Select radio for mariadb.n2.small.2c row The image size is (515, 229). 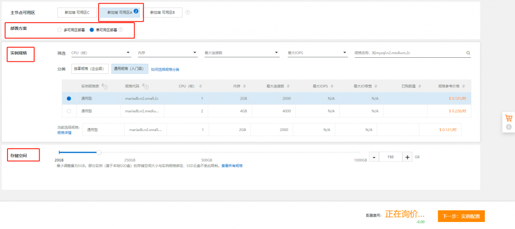pyautogui.click(x=68, y=98)
